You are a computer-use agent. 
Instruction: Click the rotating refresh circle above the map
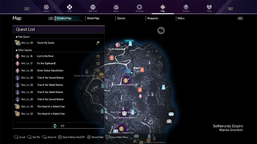[161, 30]
